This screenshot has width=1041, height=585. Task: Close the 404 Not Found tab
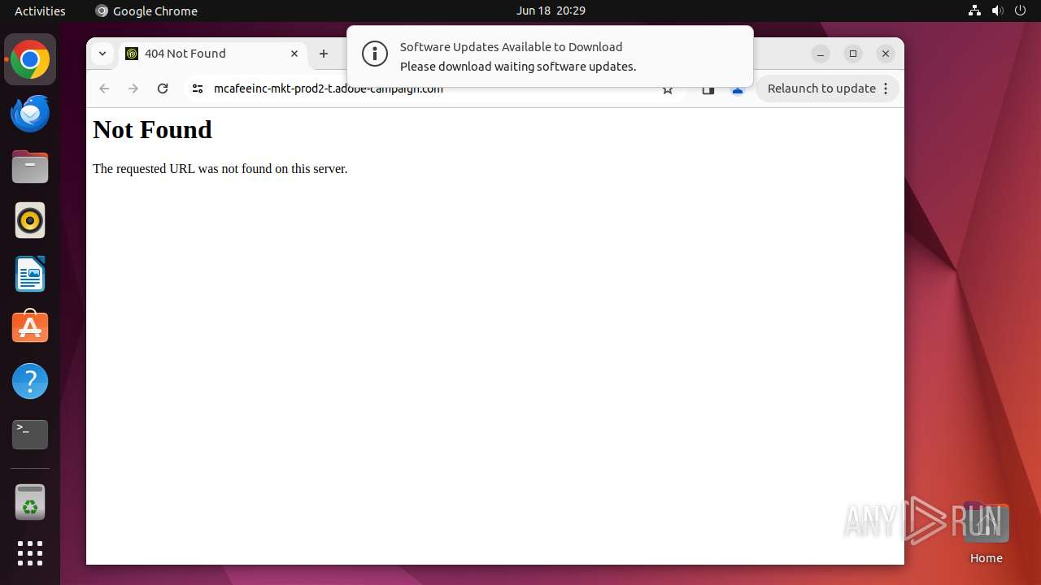[x=294, y=54]
